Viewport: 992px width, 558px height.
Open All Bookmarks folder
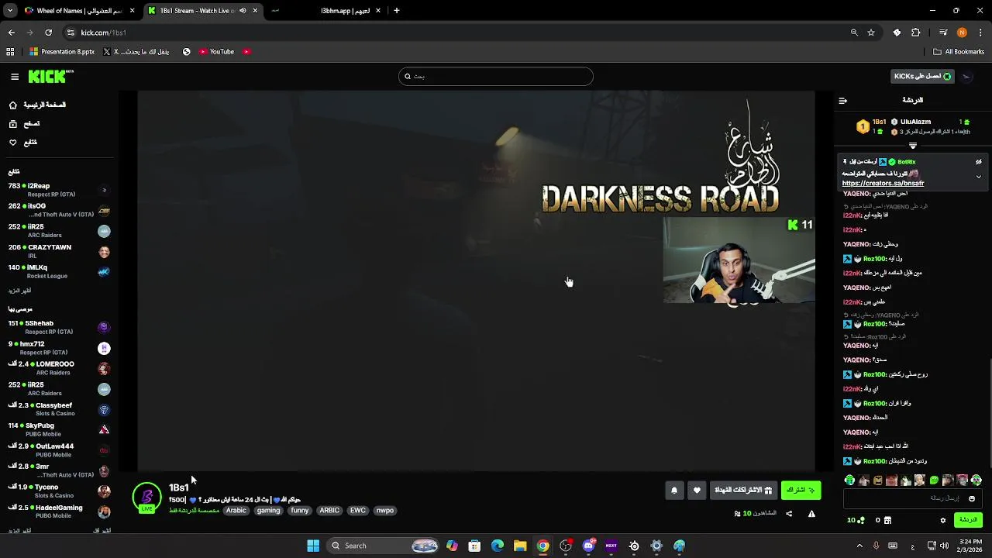pos(959,52)
